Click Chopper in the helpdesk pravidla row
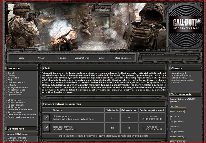Screen dimensions: 206x143 (x=152, y=127)
